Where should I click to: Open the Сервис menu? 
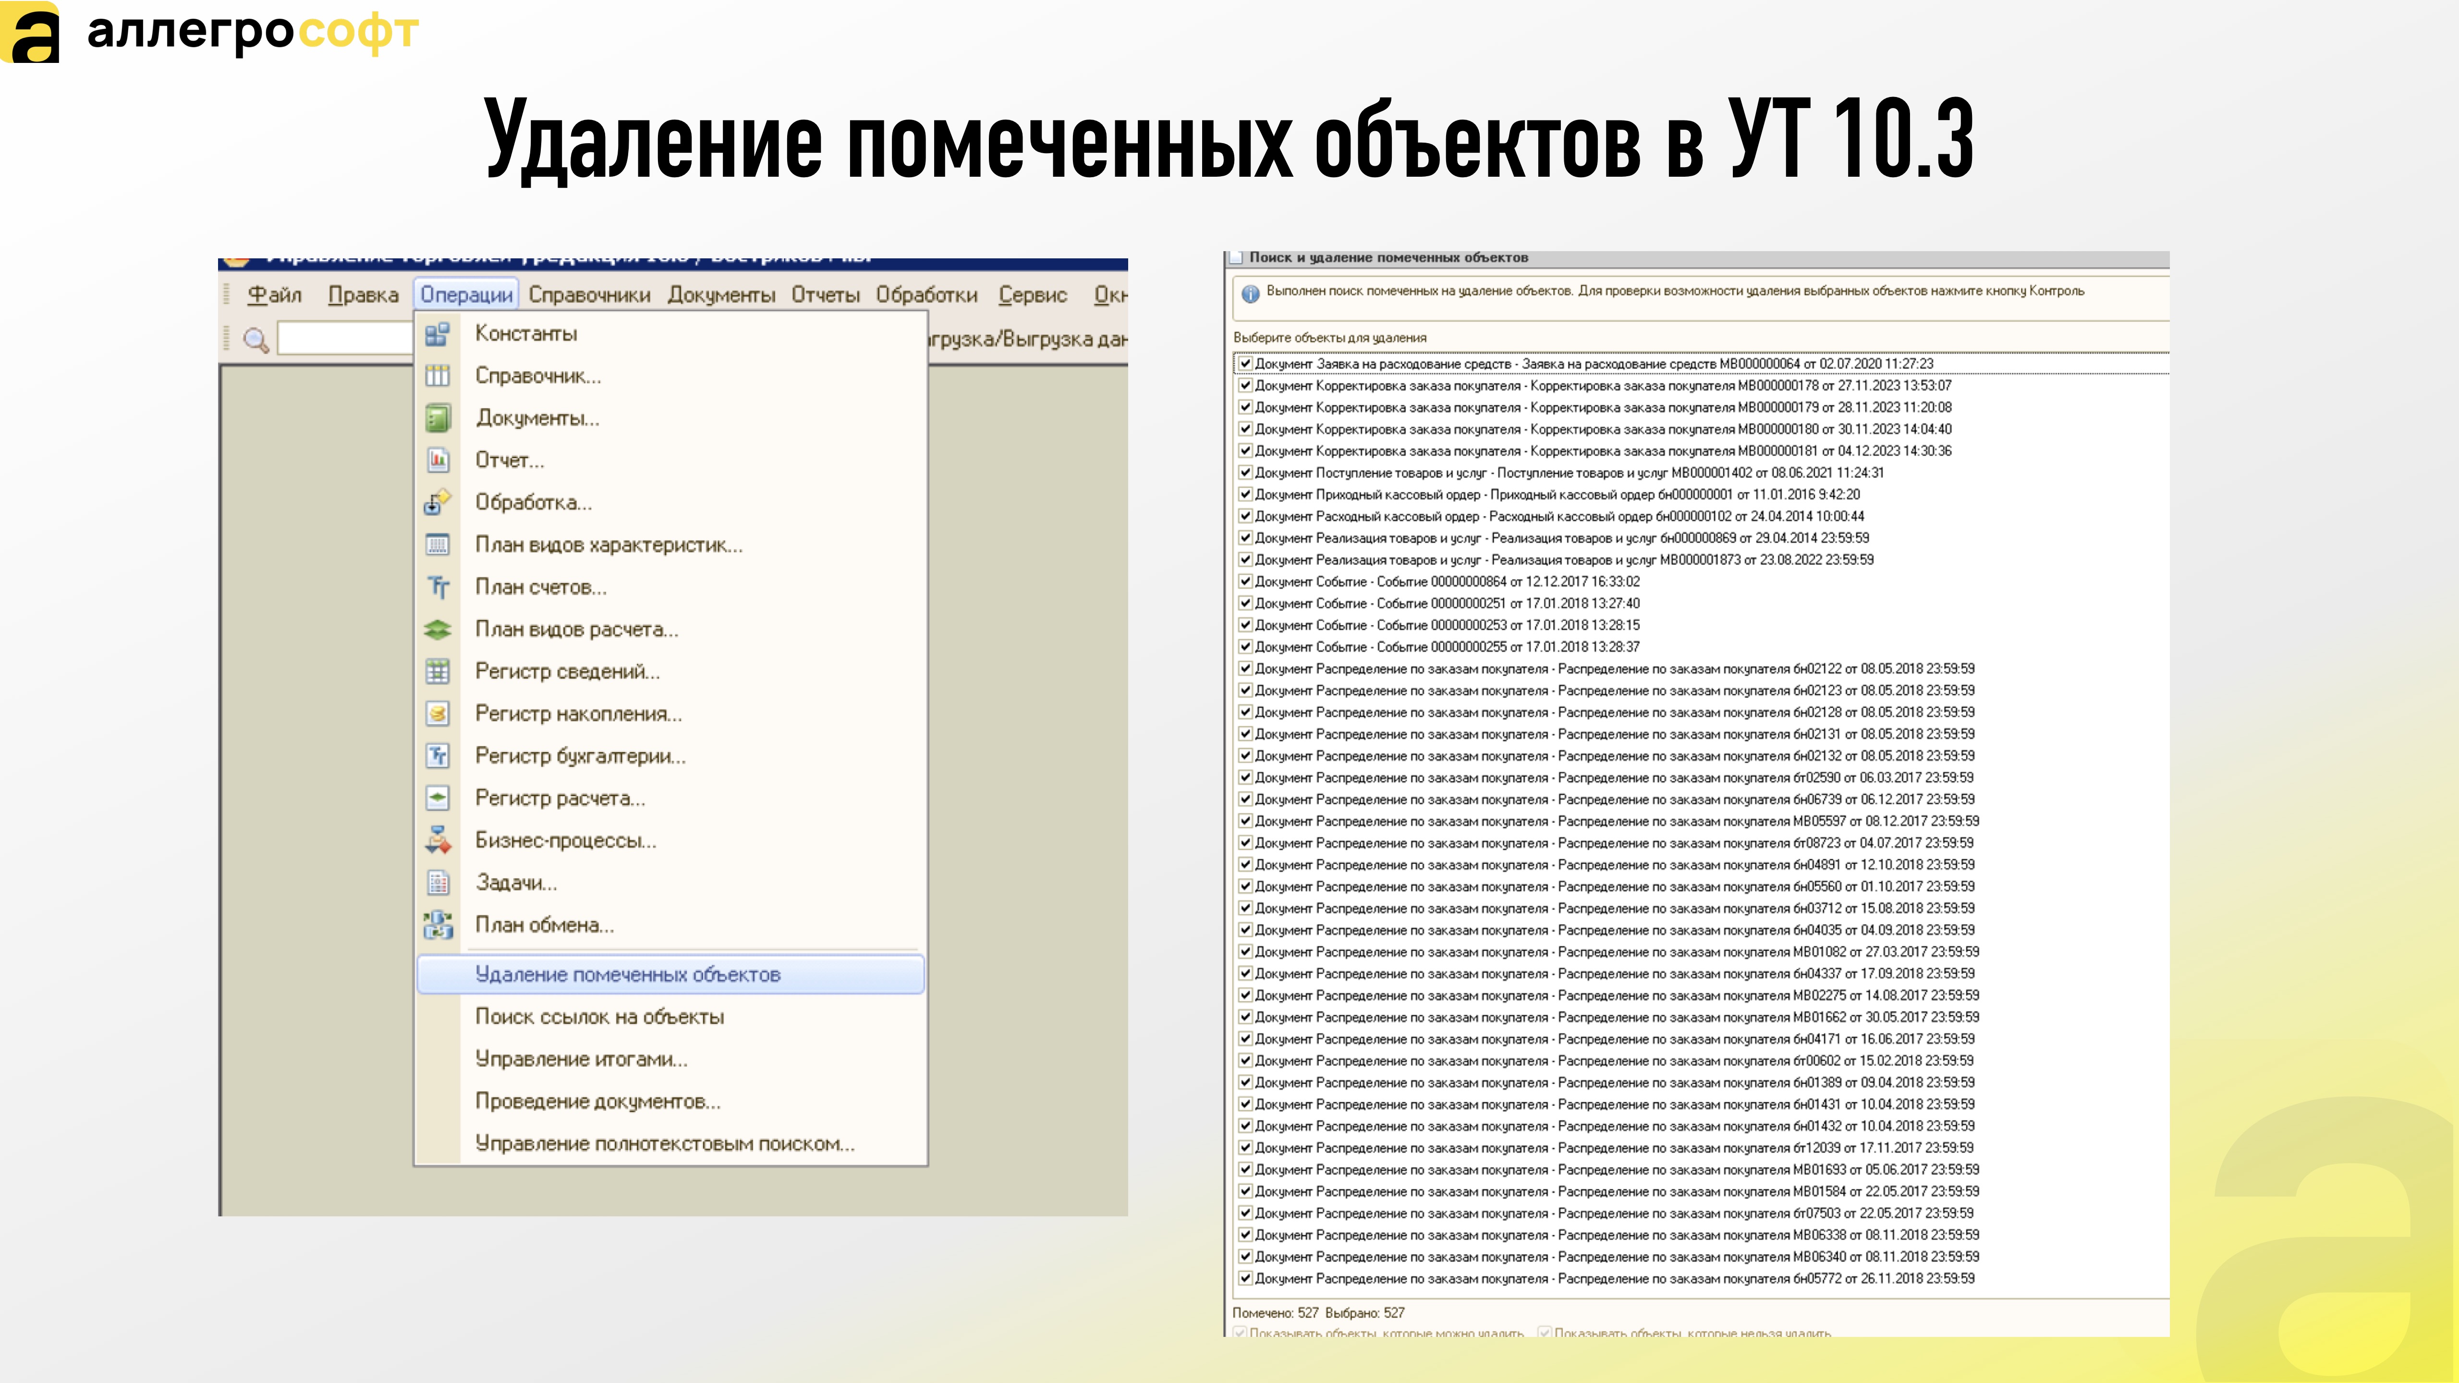pyautogui.click(x=1032, y=295)
